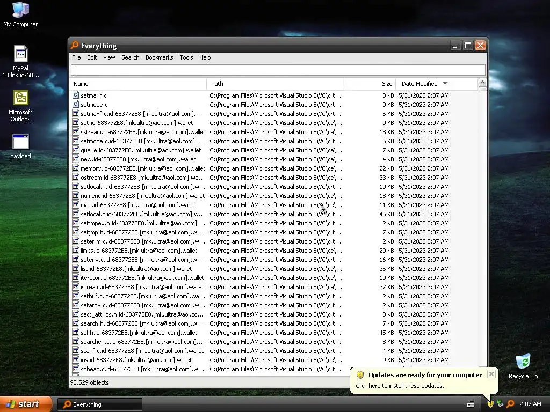Select the setenv.c.id-683772E8 file name
Image resolution: width=550 pixels, height=412 pixels.
[x=142, y=260]
